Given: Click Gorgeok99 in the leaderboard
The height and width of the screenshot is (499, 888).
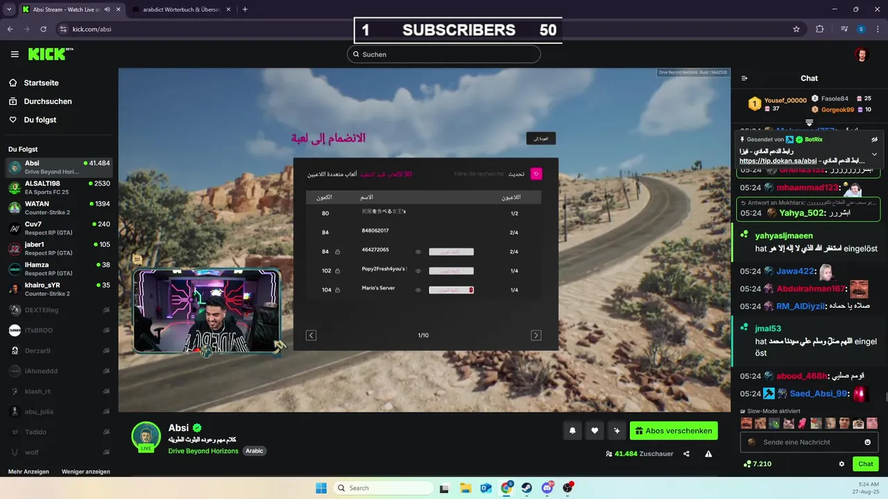Looking at the screenshot, I should [x=838, y=110].
